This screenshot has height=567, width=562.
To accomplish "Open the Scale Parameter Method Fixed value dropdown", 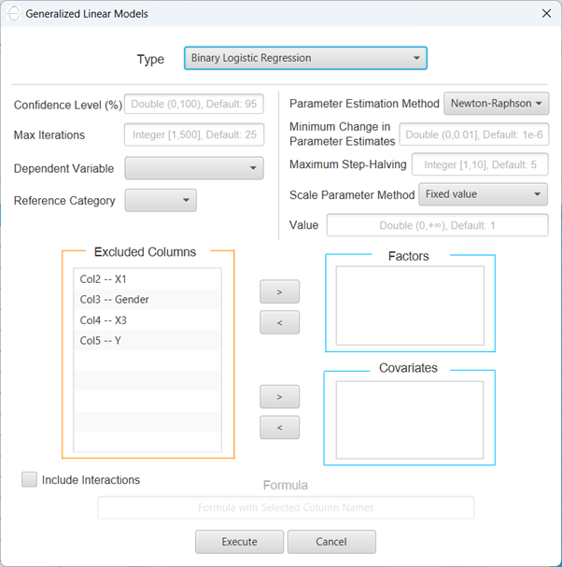I will pyautogui.click(x=483, y=194).
